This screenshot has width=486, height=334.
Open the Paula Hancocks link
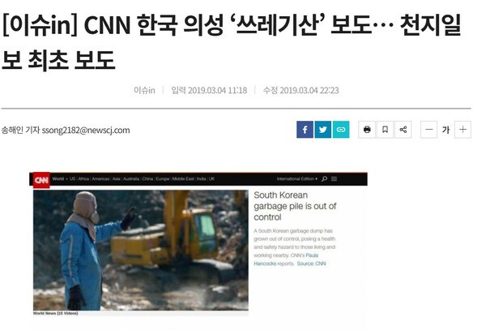[285, 259]
